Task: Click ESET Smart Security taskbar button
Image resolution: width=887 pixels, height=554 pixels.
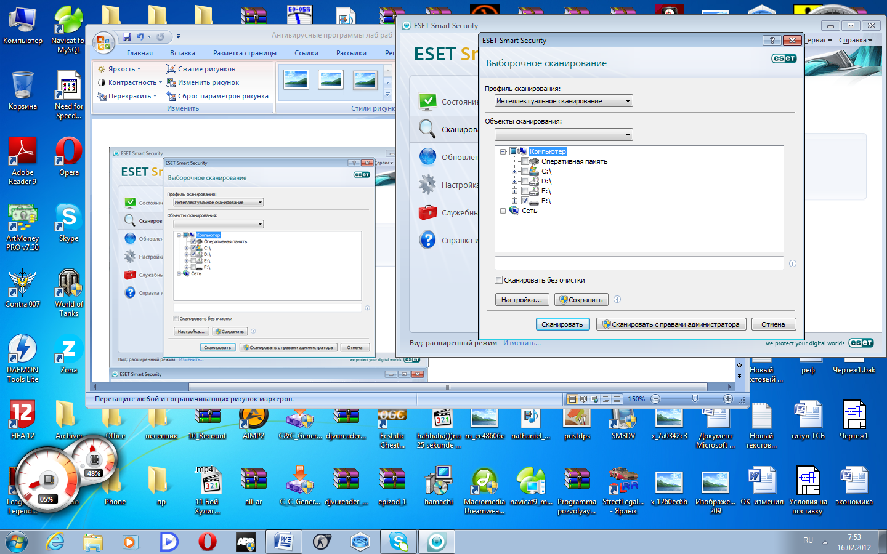Action: [437, 542]
